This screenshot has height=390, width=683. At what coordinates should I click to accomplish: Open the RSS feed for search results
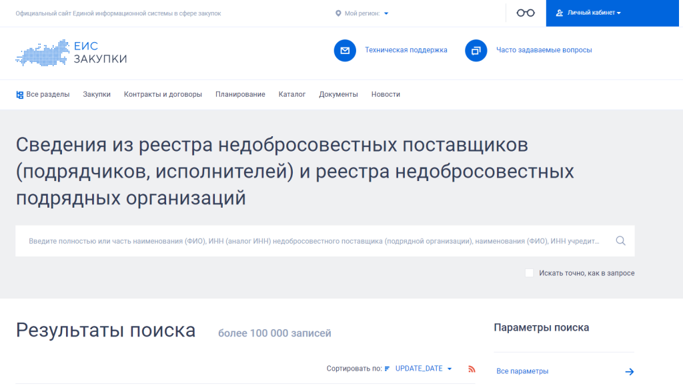(x=472, y=368)
